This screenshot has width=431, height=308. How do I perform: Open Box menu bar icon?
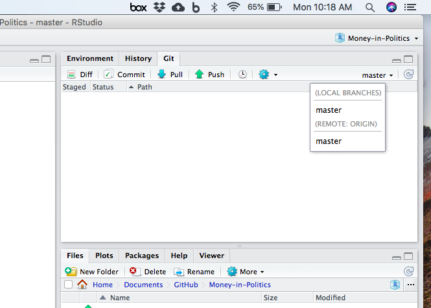(x=138, y=7)
